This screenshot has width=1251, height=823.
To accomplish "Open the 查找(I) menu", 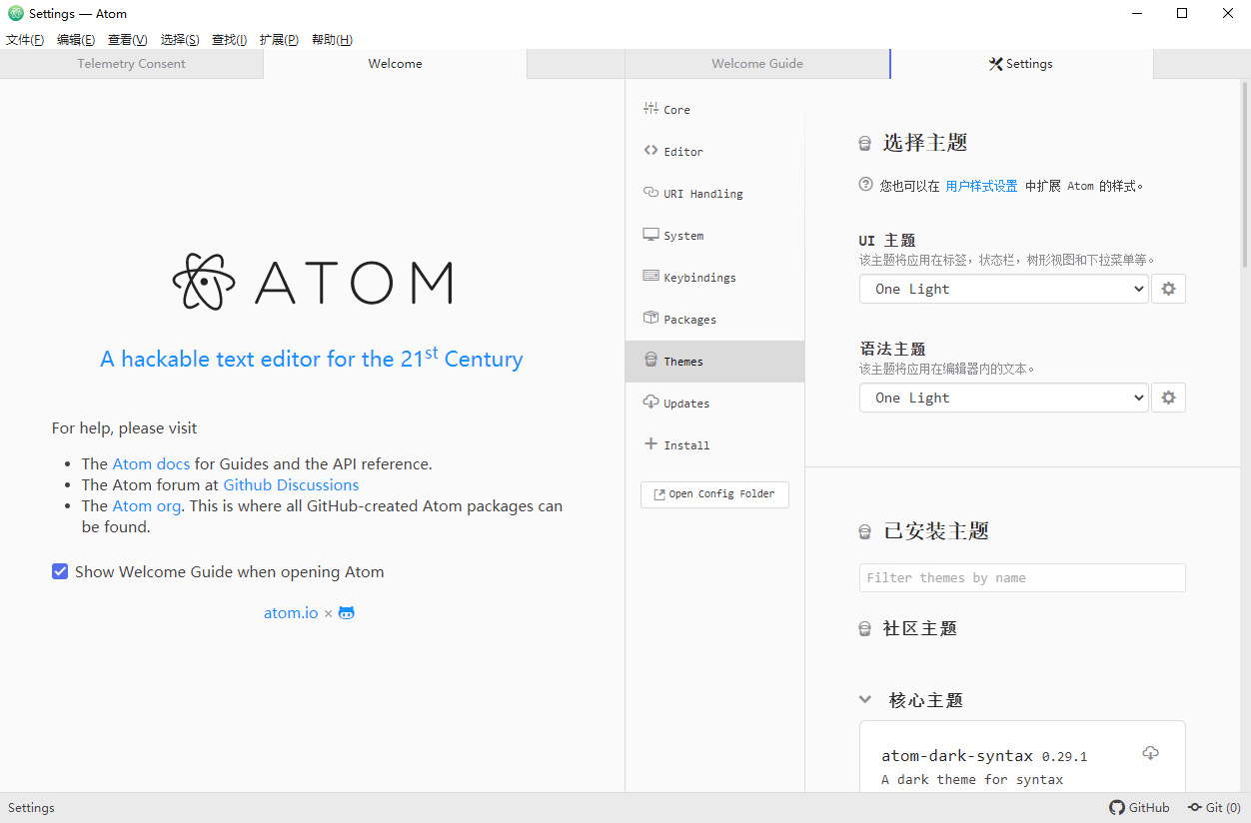I will click(229, 40).
